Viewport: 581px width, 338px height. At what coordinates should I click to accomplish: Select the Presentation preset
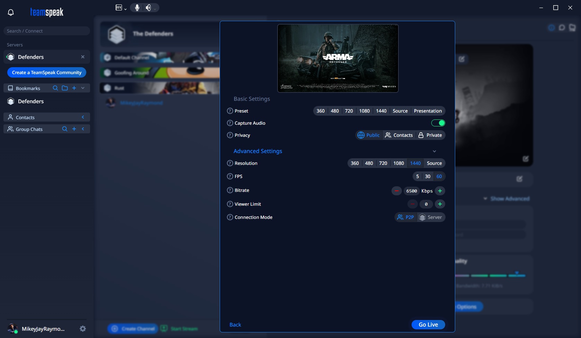coord(428,111)
